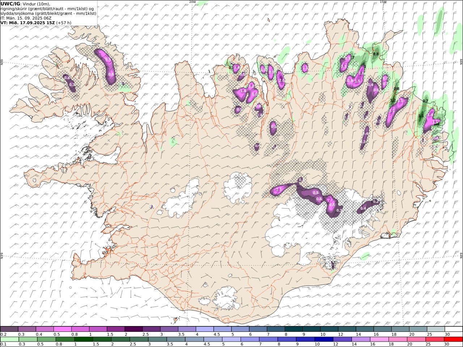Image resolution: width=463 pixels, height=347 pixels.
Task: Click lower legend swatch between 20 and 25
Action: click(x=417, y=339)
